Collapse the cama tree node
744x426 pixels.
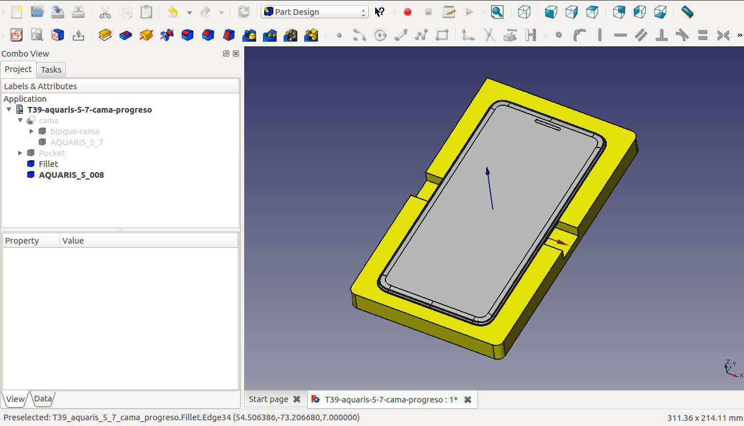point(21,121)
